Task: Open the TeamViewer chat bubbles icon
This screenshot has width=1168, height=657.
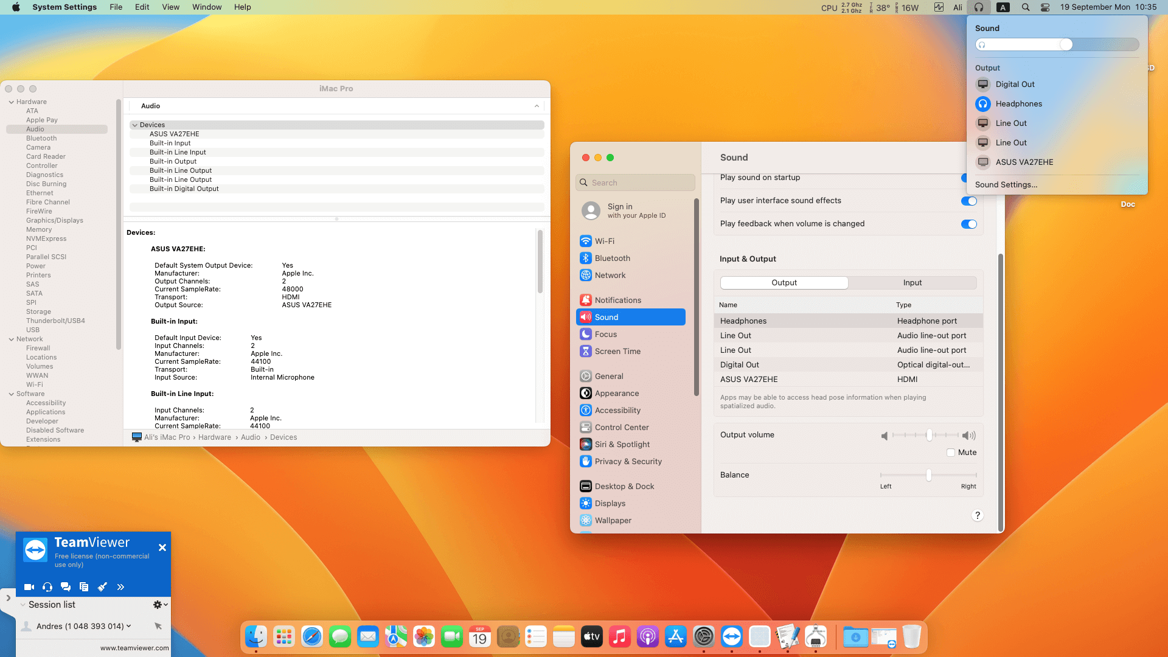Action: click(66, 587)
